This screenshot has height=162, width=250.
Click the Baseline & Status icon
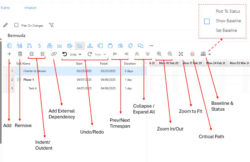203,54
